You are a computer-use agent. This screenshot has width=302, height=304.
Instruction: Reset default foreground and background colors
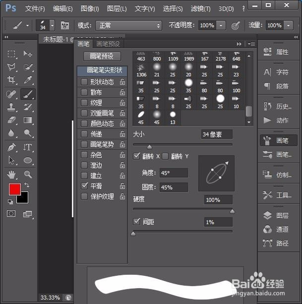click(10, 202)
